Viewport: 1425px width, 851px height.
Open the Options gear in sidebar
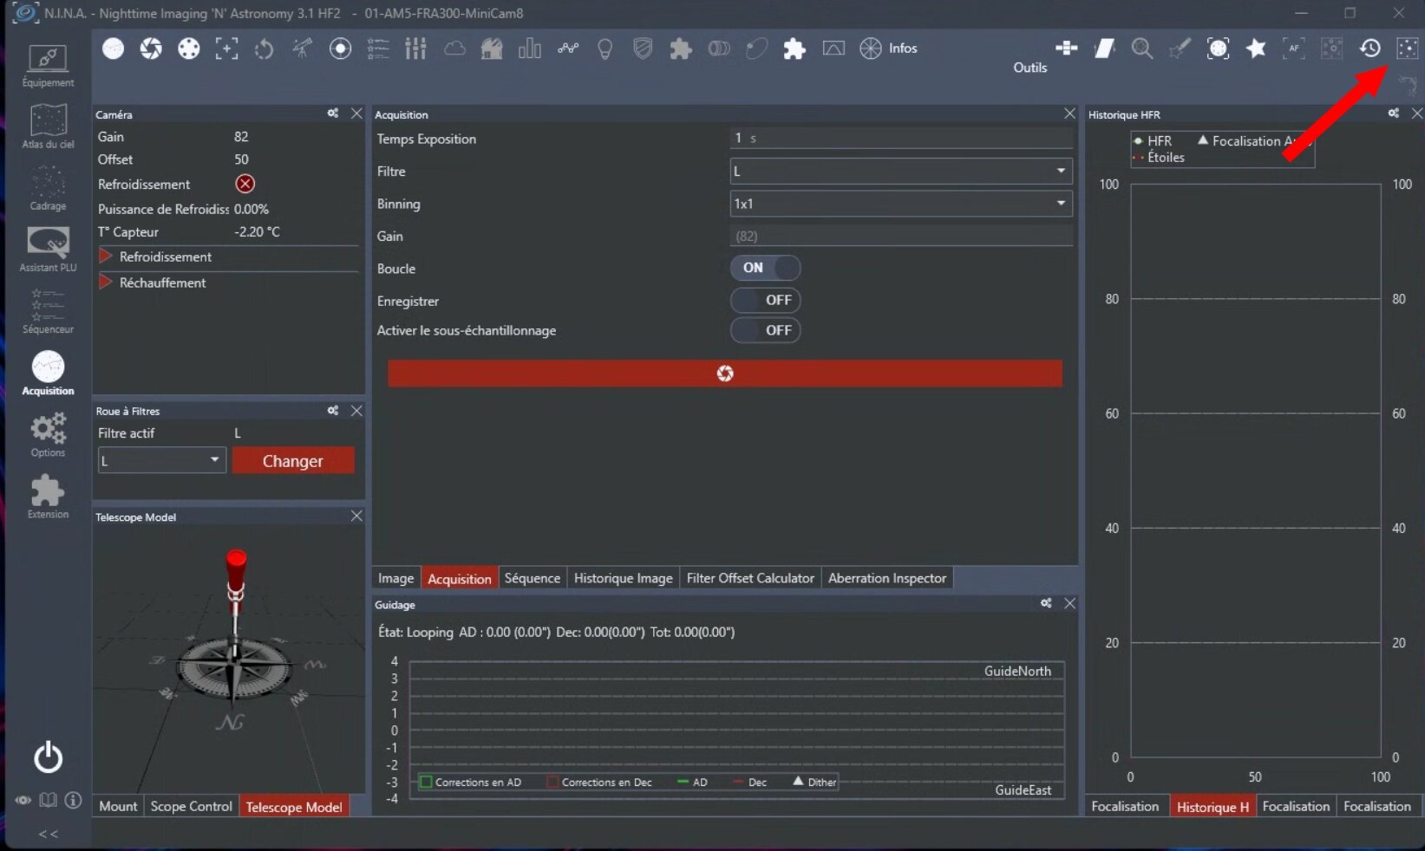48,434
